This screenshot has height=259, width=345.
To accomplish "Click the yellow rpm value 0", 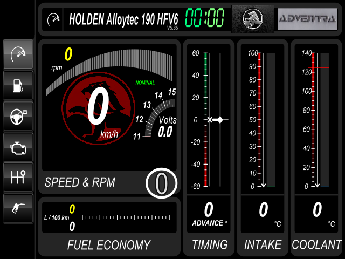I will click(x=68, y=54).
